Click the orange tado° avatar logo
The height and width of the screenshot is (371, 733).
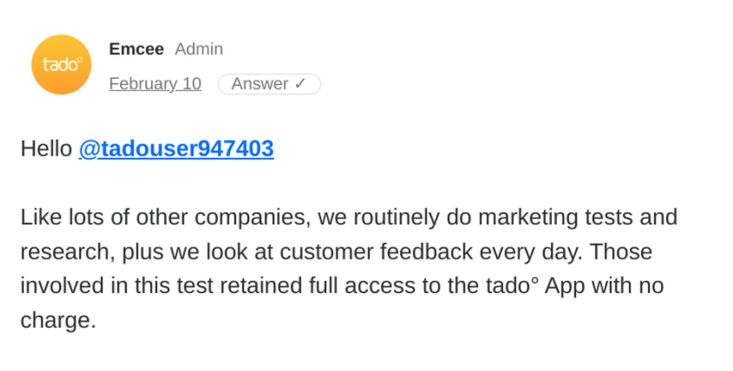click(62, 64)
